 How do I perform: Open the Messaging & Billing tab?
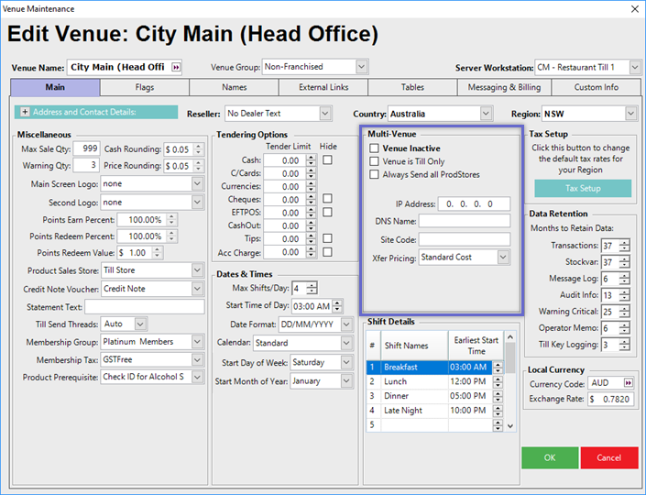click(506, 88)
